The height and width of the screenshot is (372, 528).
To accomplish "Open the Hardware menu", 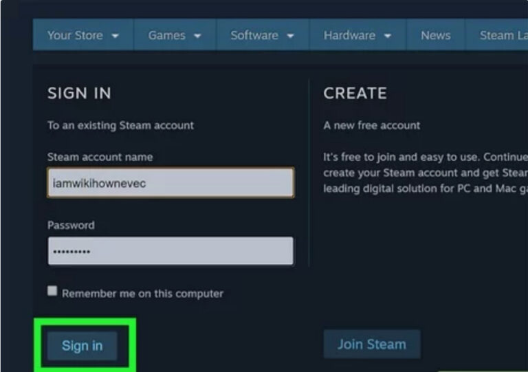I will point(349,35).
